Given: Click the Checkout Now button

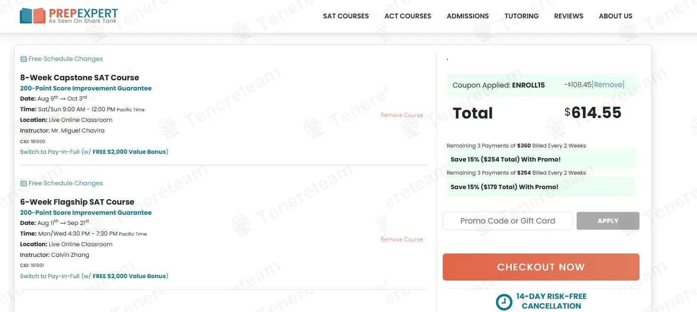Looking at the screenshot, I should pyautogui.click(x=540, y=267).
